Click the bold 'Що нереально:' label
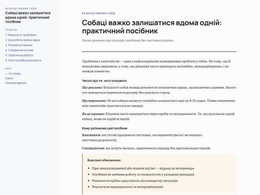The image size is (260, 195). [94, 101]
